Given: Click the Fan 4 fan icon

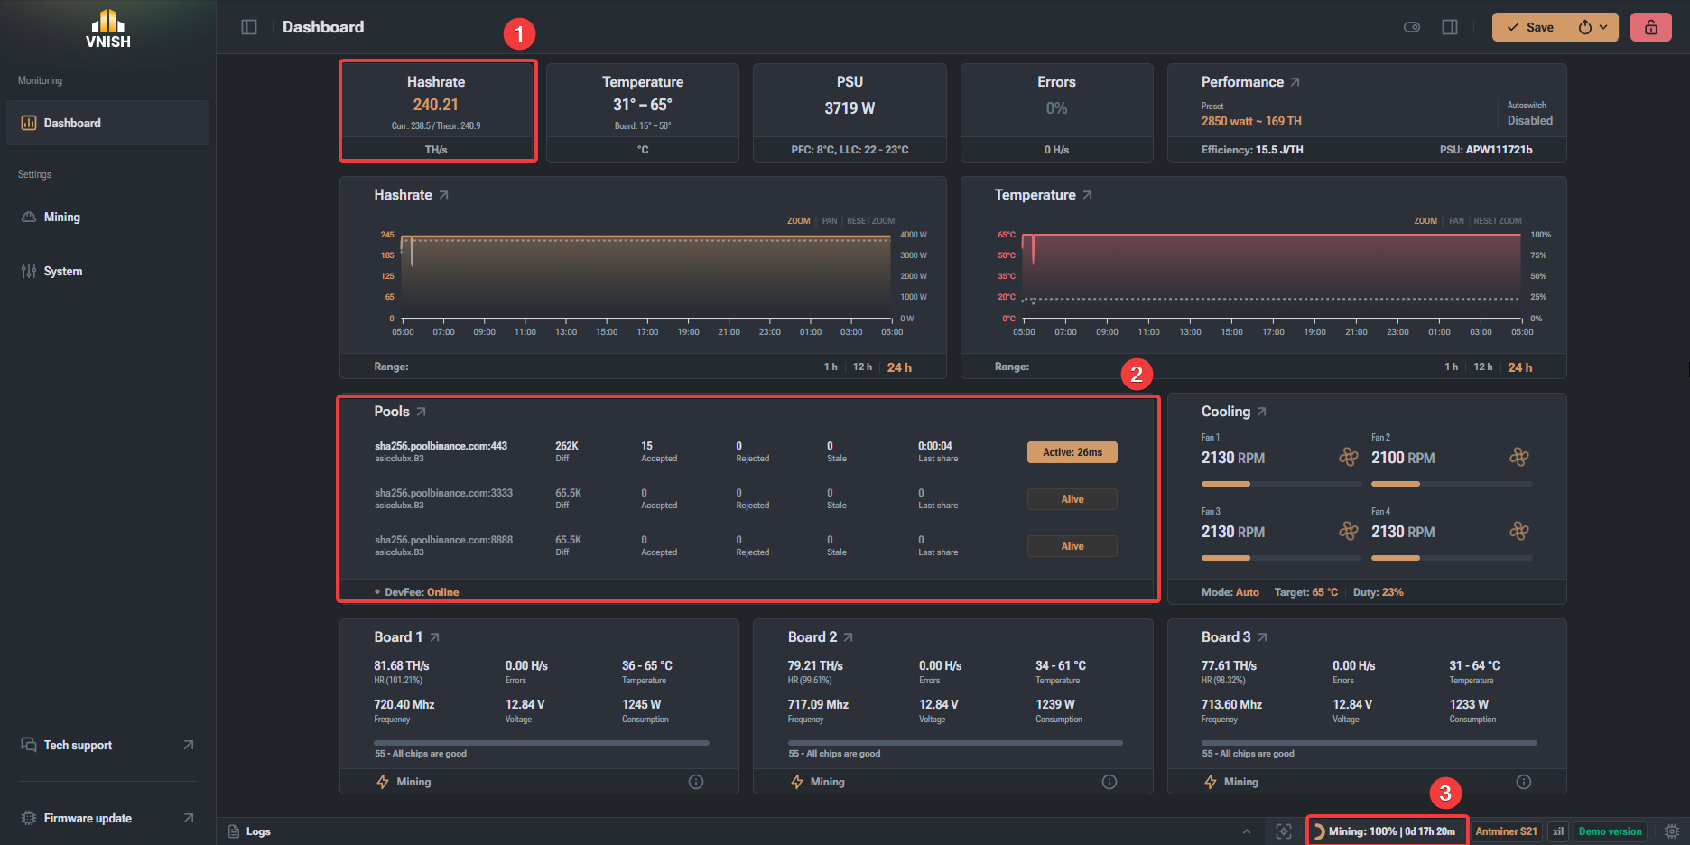Looking at the screenshot, I should click(x=1519, y=532).
